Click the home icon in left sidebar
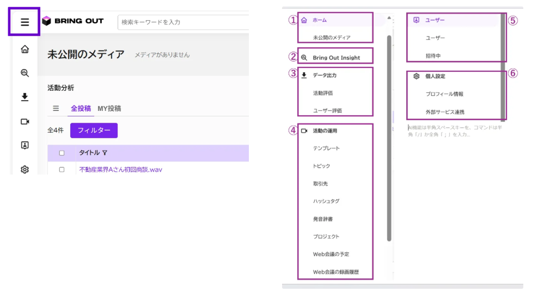This screenshot has height=292, width=550. pos(25,49)
